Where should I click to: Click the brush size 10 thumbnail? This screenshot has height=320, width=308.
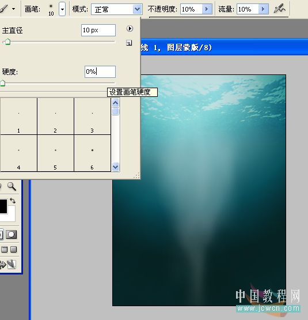pyautogui.click(x=51, y=9)
